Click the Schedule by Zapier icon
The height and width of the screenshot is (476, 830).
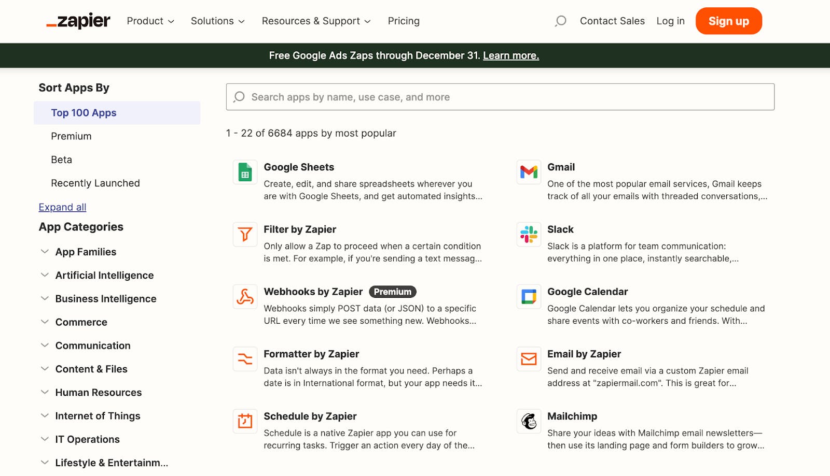[x=245, y=422]
